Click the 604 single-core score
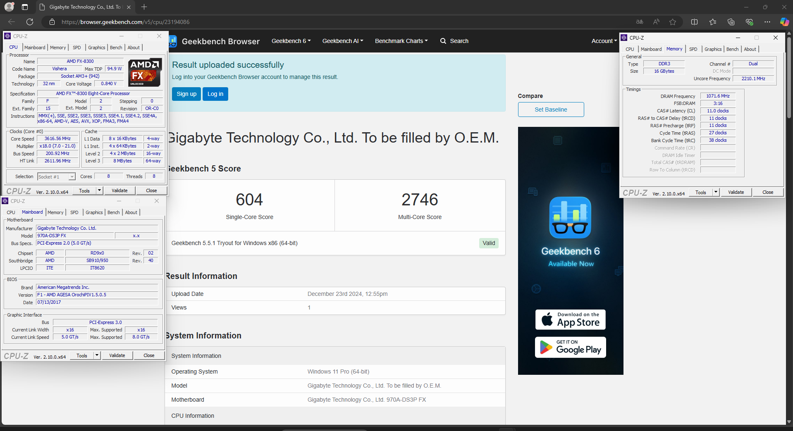The image size is (793, 431). (249, 200)
